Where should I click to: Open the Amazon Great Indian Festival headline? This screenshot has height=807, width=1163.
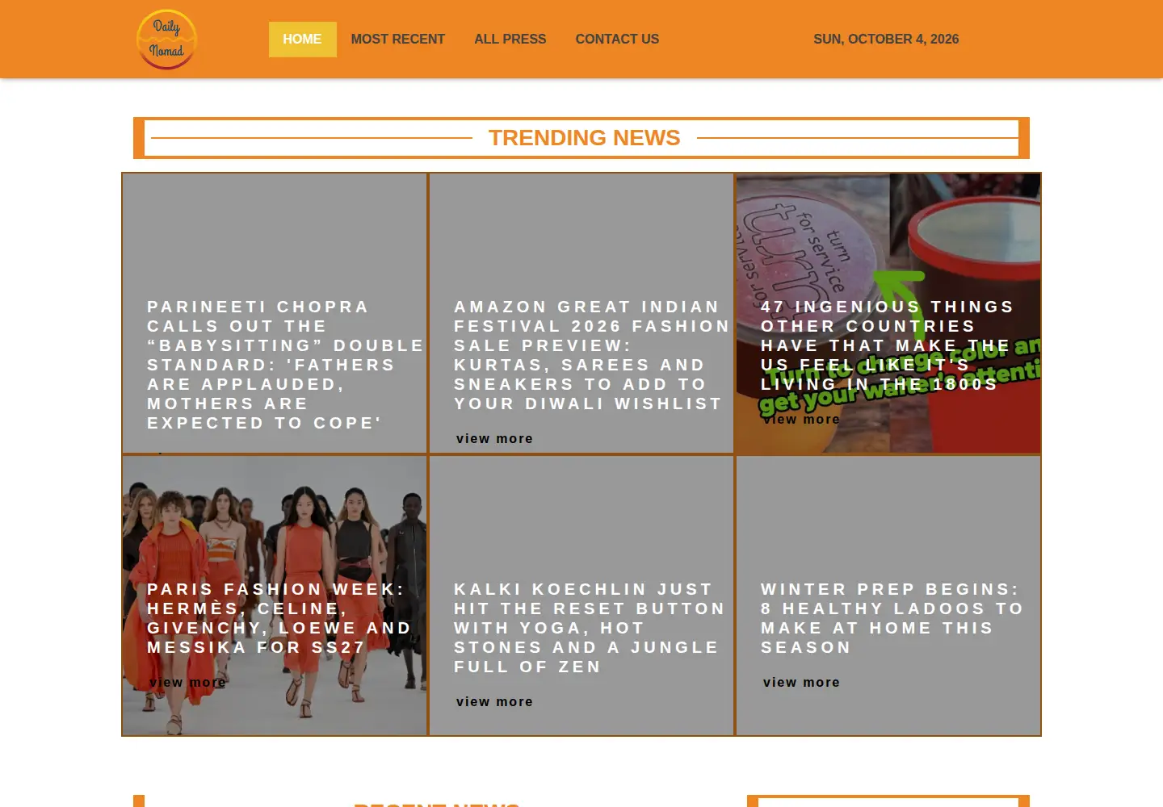point(591,355)
